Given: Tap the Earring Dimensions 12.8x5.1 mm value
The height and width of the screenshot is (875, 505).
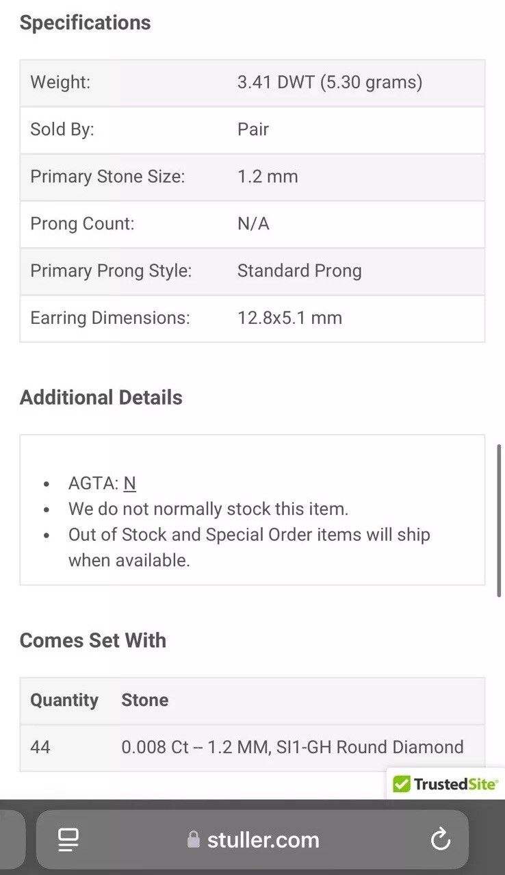Looking at the screenshot, I should [x=289, y=318].
